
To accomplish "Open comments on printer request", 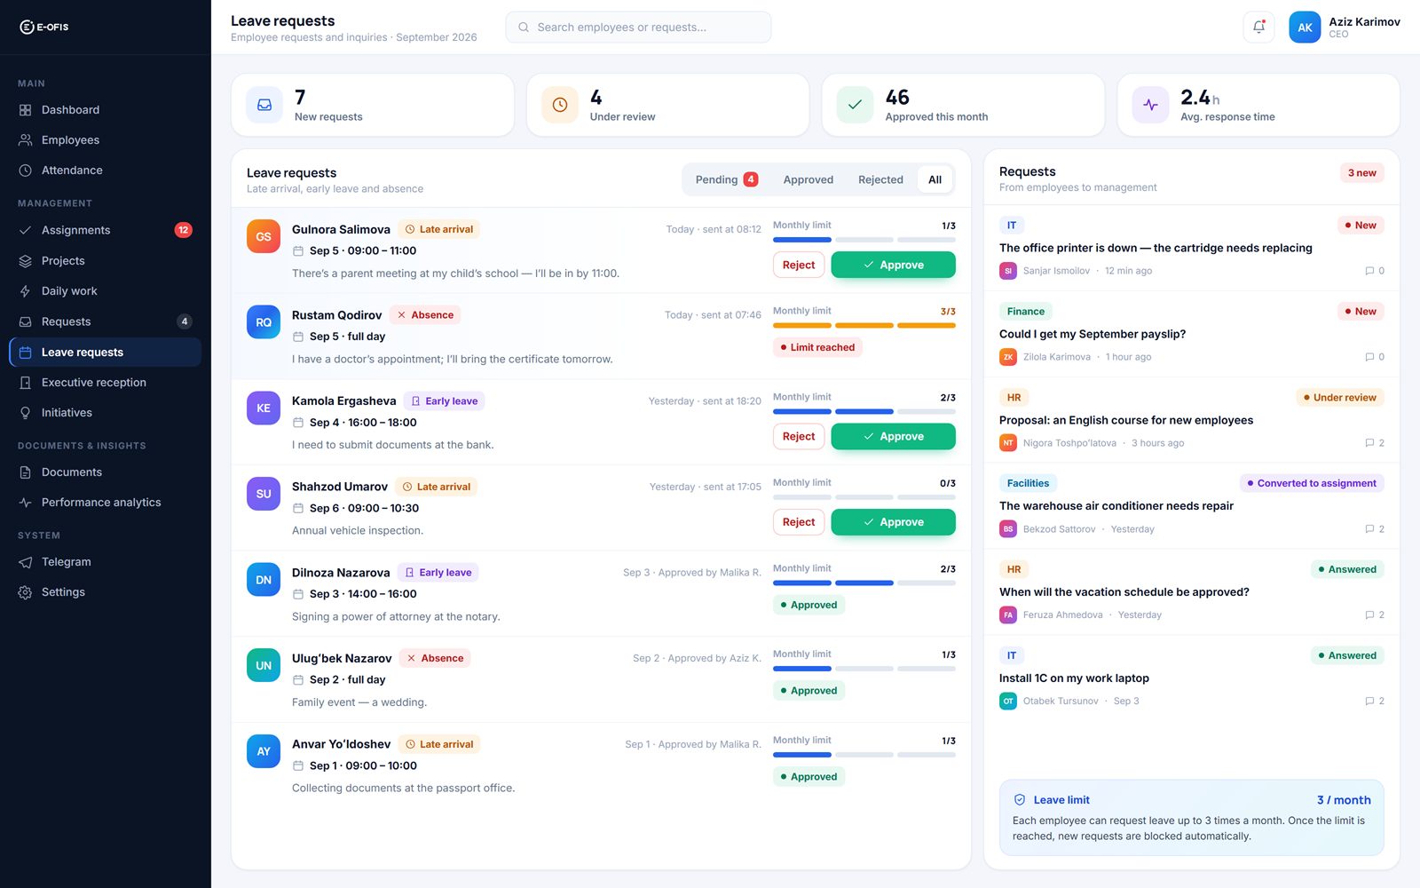I will click(1375, 271).
